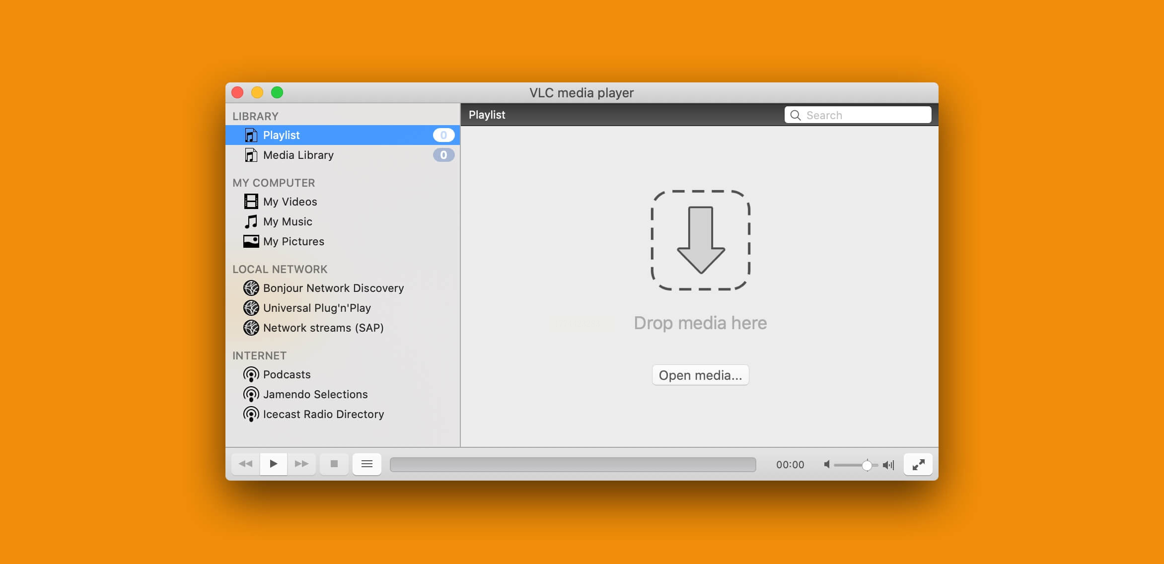Click the playback progress bar
This screenshot has height=564, width=1164.
click(x=573, y=465)
